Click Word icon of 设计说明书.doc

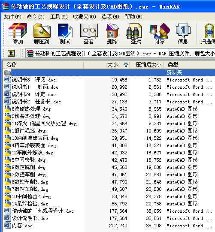click(8, 218)
